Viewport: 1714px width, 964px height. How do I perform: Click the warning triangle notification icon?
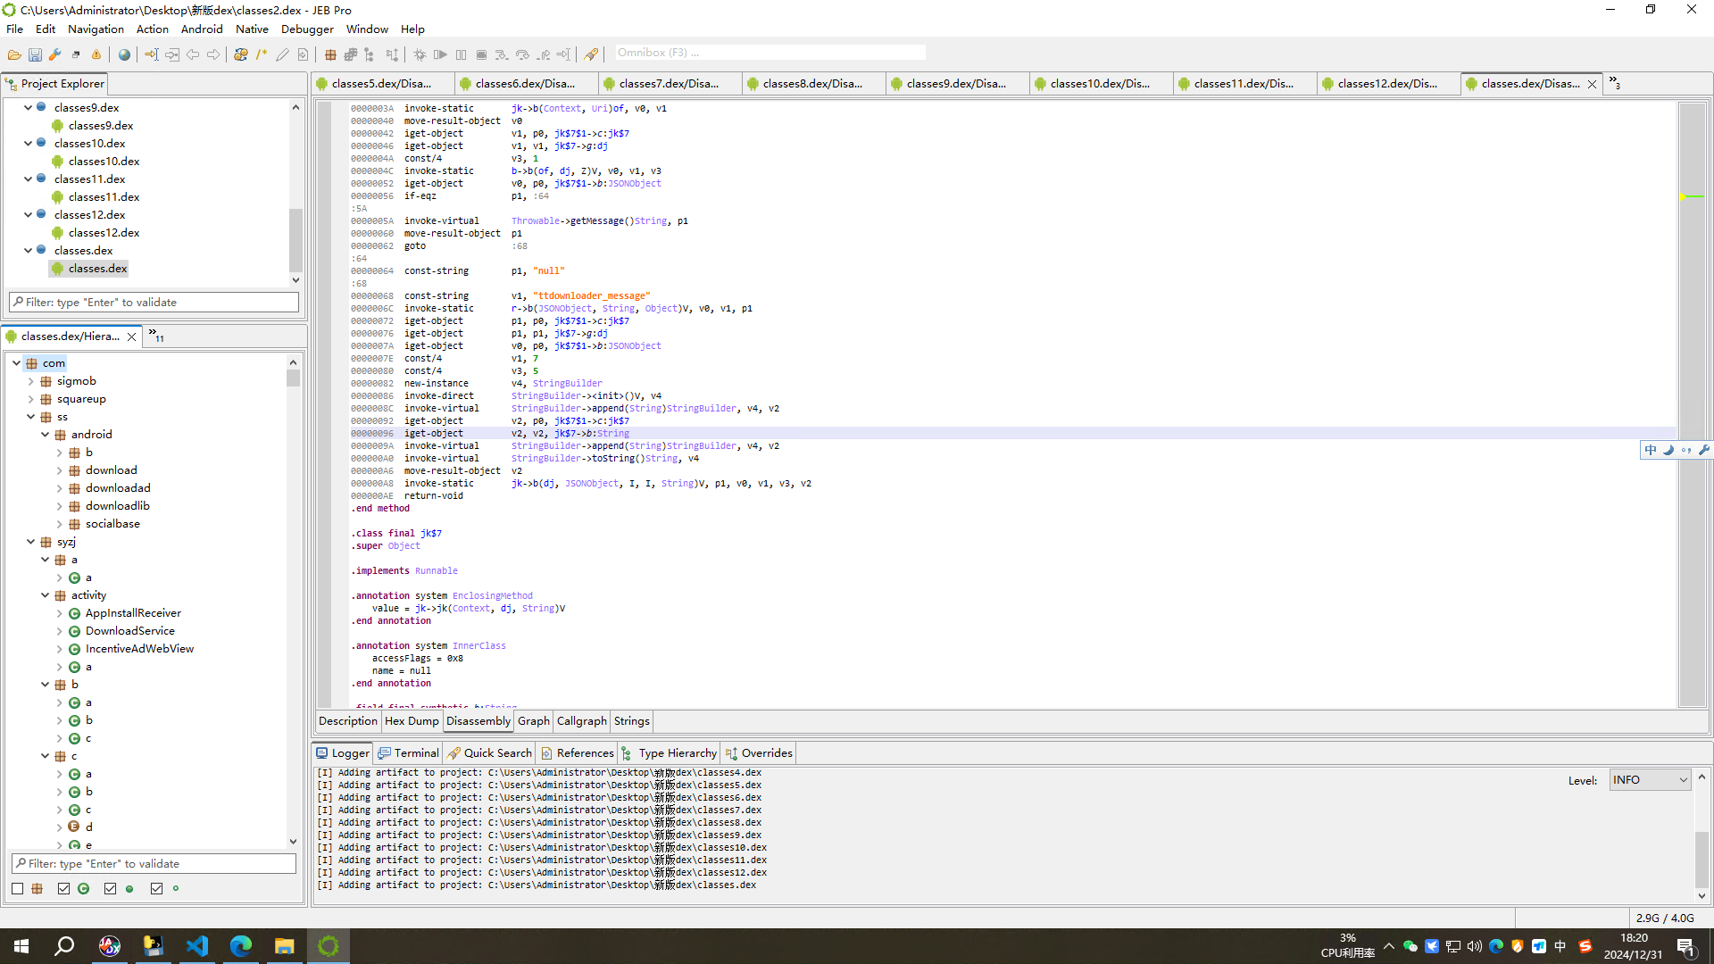(96, 54)
